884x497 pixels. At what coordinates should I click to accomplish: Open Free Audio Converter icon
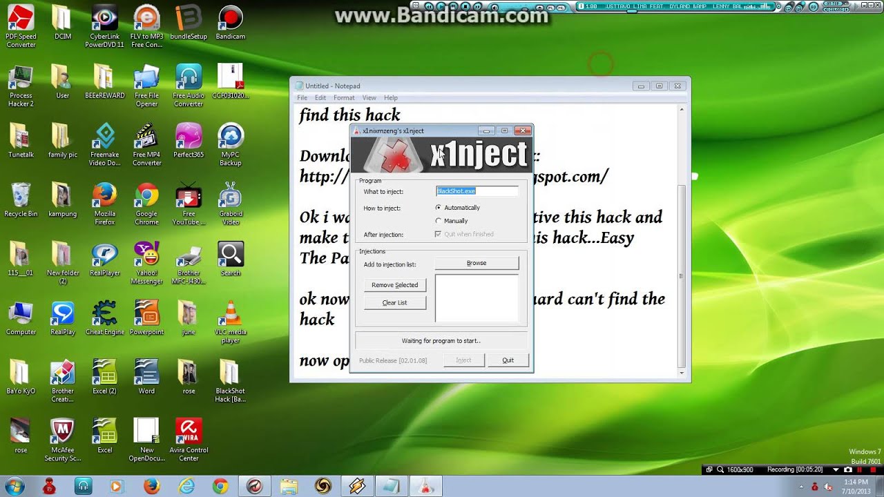[189, 86]
